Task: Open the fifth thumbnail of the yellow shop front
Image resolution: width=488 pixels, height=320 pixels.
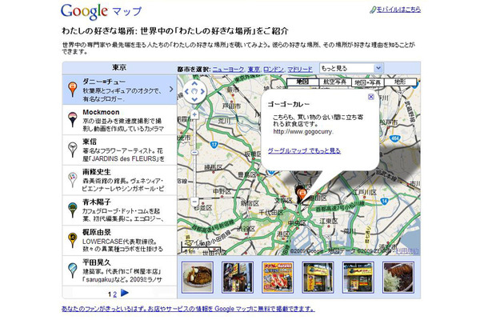Action: [x=358, y=277]
